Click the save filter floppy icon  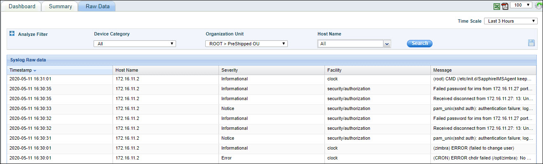(531, 43)
